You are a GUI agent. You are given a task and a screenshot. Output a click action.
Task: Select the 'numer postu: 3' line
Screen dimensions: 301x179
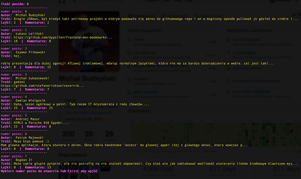(14, 74)
